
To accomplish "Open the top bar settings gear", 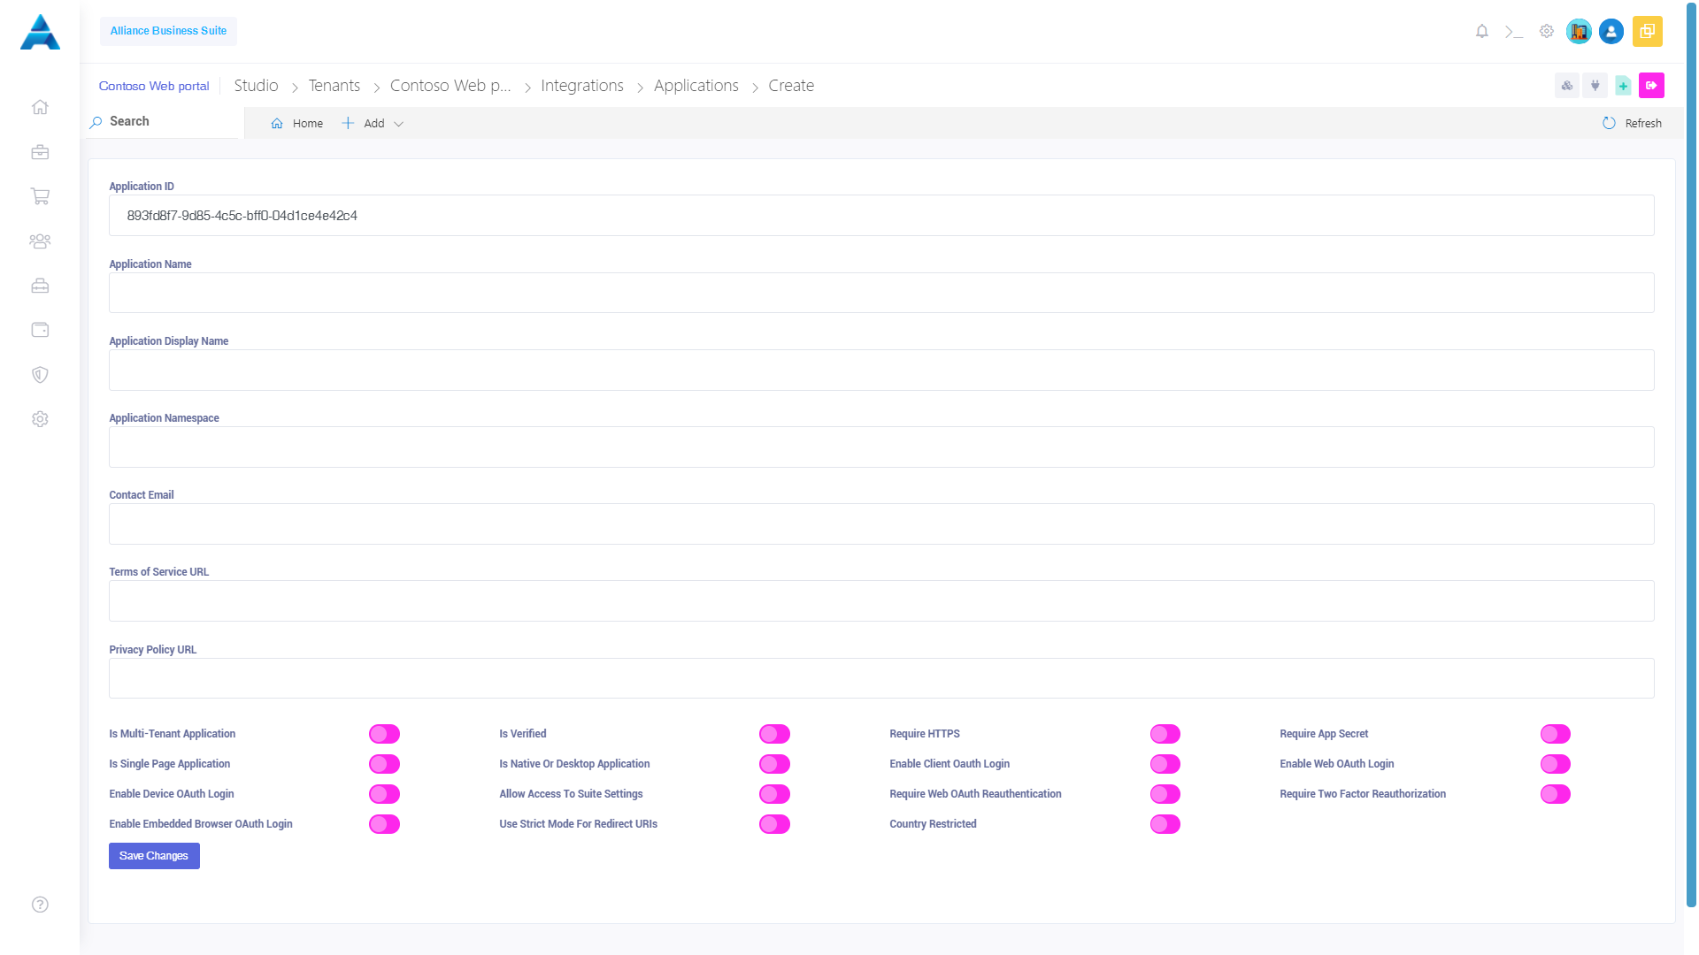I will point(1547,31).
